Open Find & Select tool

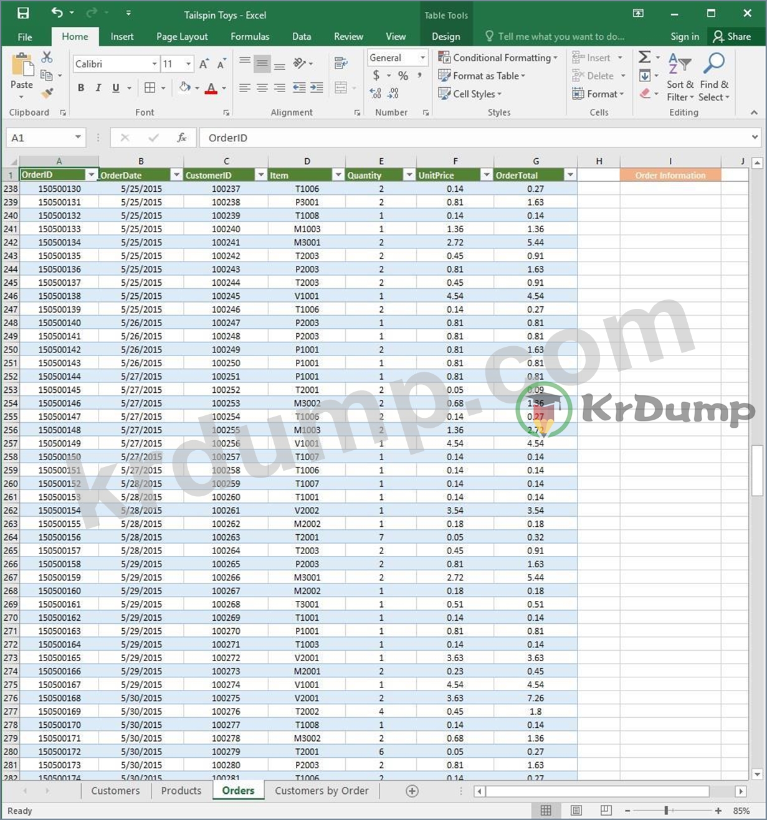pos(714,77)
